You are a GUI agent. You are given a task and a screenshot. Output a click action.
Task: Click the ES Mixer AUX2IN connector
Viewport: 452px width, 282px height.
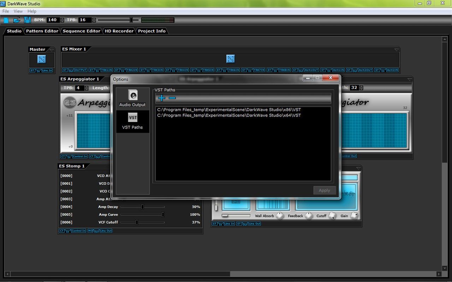pos(393,70)
